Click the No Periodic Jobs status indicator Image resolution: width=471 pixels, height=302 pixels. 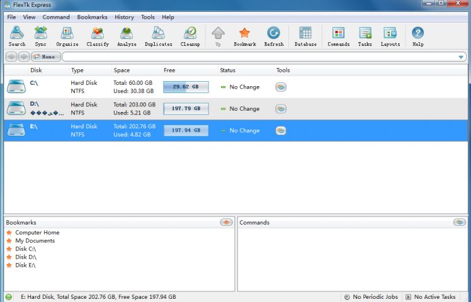click(371, 297)
